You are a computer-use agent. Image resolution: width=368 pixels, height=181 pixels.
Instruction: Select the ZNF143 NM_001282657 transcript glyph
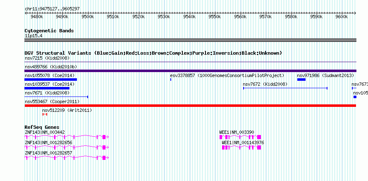pyautogui.click(x=67, y=158)
